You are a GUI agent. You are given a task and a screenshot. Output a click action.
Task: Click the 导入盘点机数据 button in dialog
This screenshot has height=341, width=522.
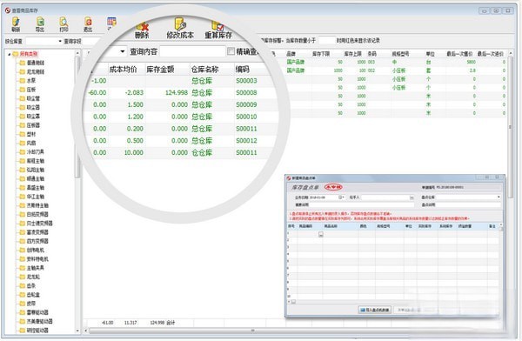375,310
